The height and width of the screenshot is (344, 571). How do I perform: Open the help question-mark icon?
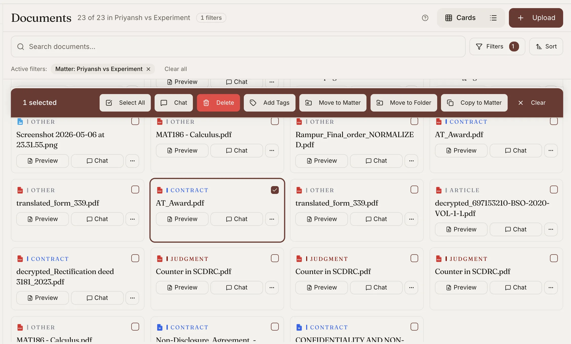pyautogui.click(x=425, y=18)
